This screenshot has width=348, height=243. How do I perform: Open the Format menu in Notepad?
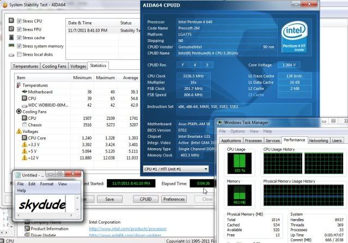(47, 184)
